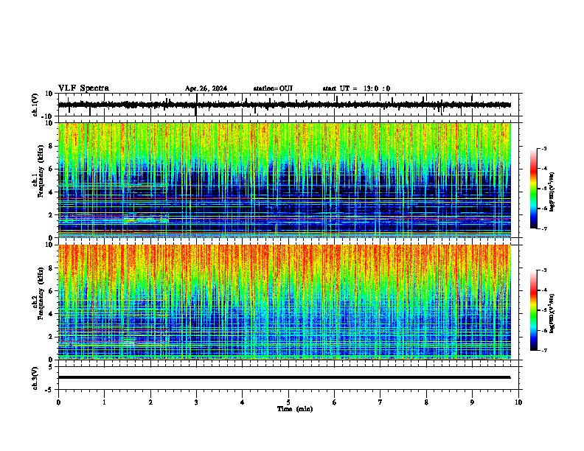The image size is (584, 451).
Task: Click the "-6" label on ch.2 color bar
Action: pos(544,330)
